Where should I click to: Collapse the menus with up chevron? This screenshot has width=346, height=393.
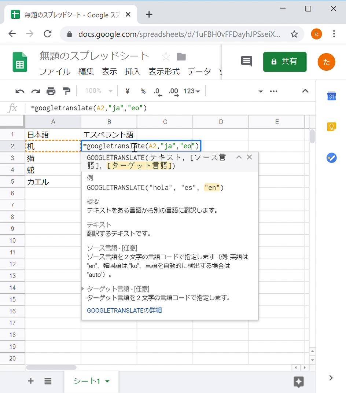point(305,91)
